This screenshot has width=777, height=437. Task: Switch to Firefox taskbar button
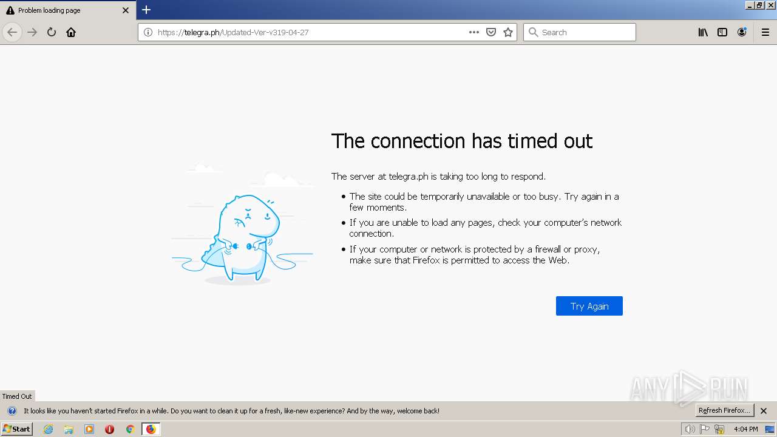point(151,429)
